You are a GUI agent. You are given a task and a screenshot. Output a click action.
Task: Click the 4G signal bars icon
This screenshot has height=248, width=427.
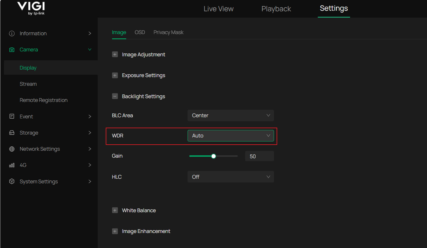pyautogui.click(x=12, y=165)
